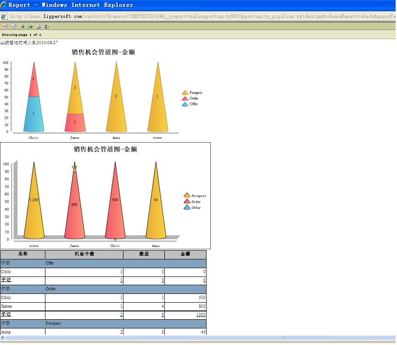Click the Offer legend swatch in the bottom chart

tap(187, 207)
